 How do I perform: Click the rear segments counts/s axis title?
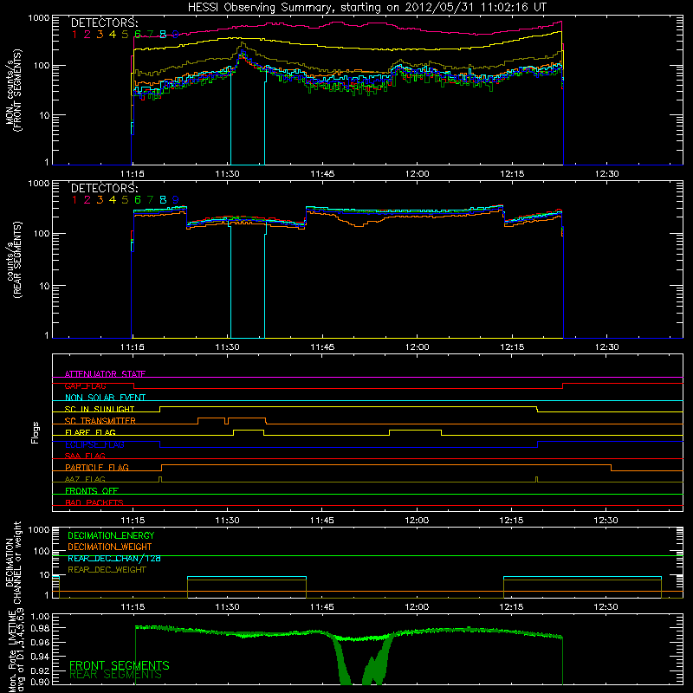[x=14, y=260]
